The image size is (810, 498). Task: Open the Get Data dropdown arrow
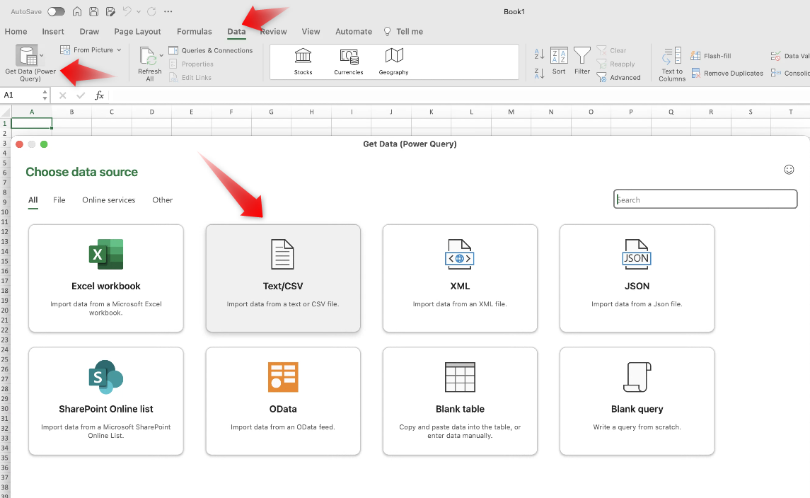coord(42,54)
